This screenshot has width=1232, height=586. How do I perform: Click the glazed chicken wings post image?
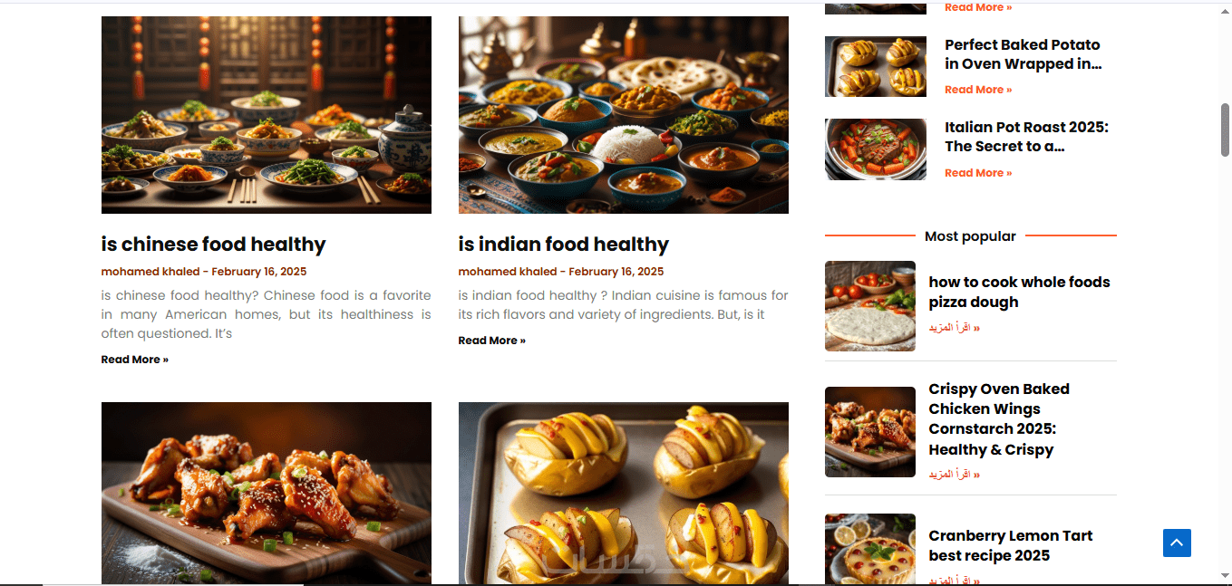pos(267,494)
